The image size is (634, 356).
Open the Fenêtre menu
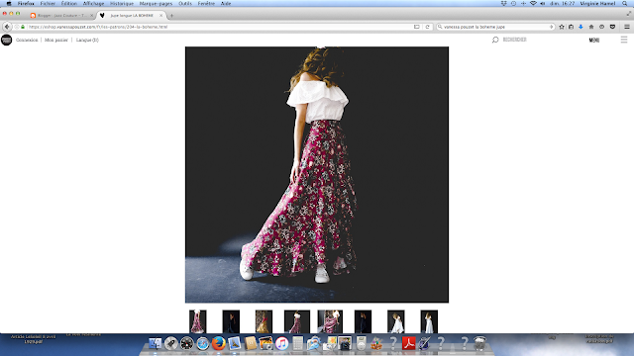click(206, 3)
